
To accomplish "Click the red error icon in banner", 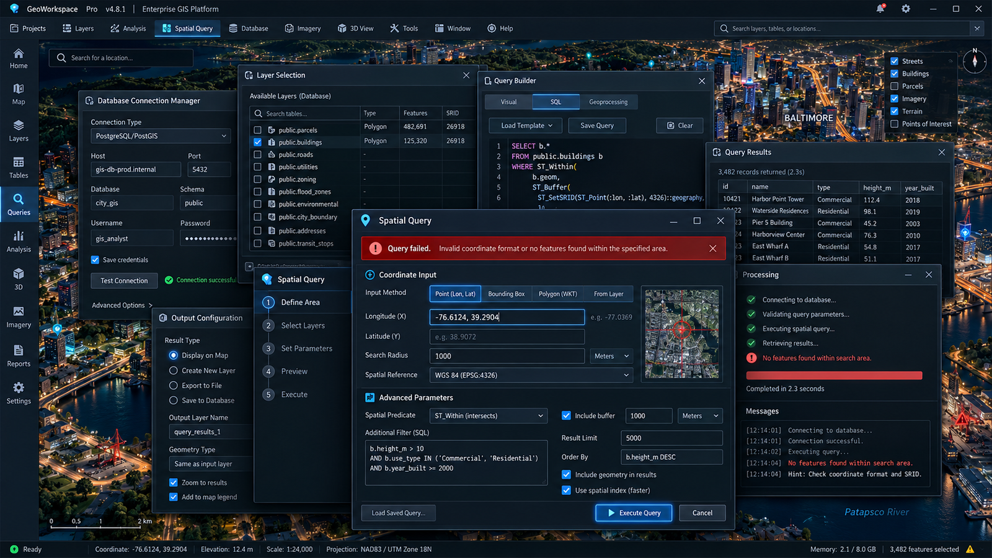I will pyautogui.click(x=376, y=248).
